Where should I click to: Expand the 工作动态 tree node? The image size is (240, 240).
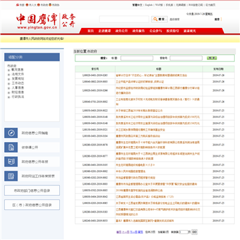[x=9, y=83]
